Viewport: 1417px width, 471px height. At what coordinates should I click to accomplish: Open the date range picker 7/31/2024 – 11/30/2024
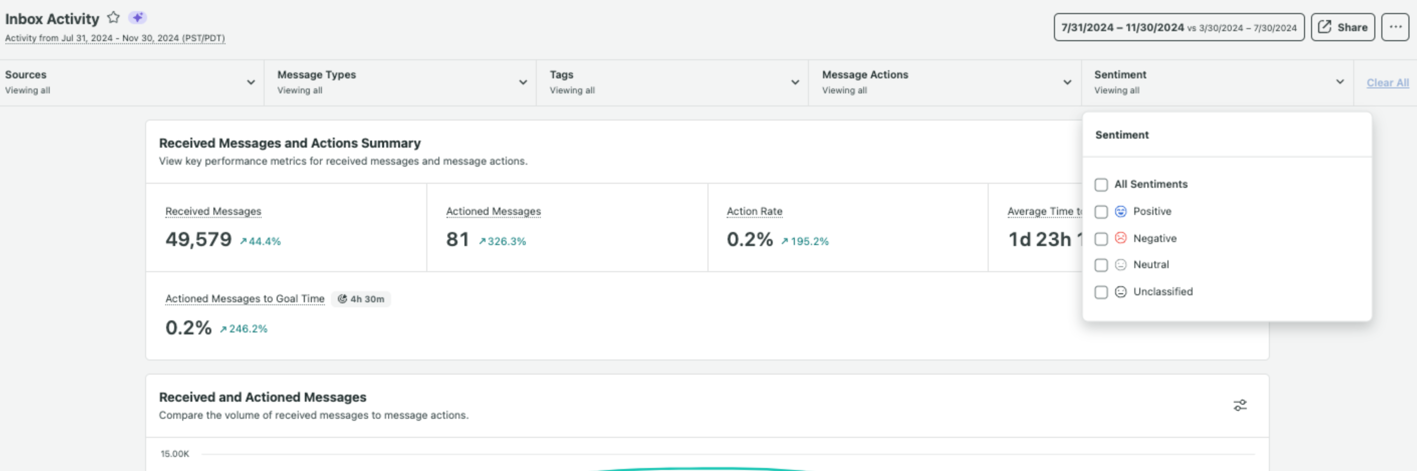[x=1179, y=27]
